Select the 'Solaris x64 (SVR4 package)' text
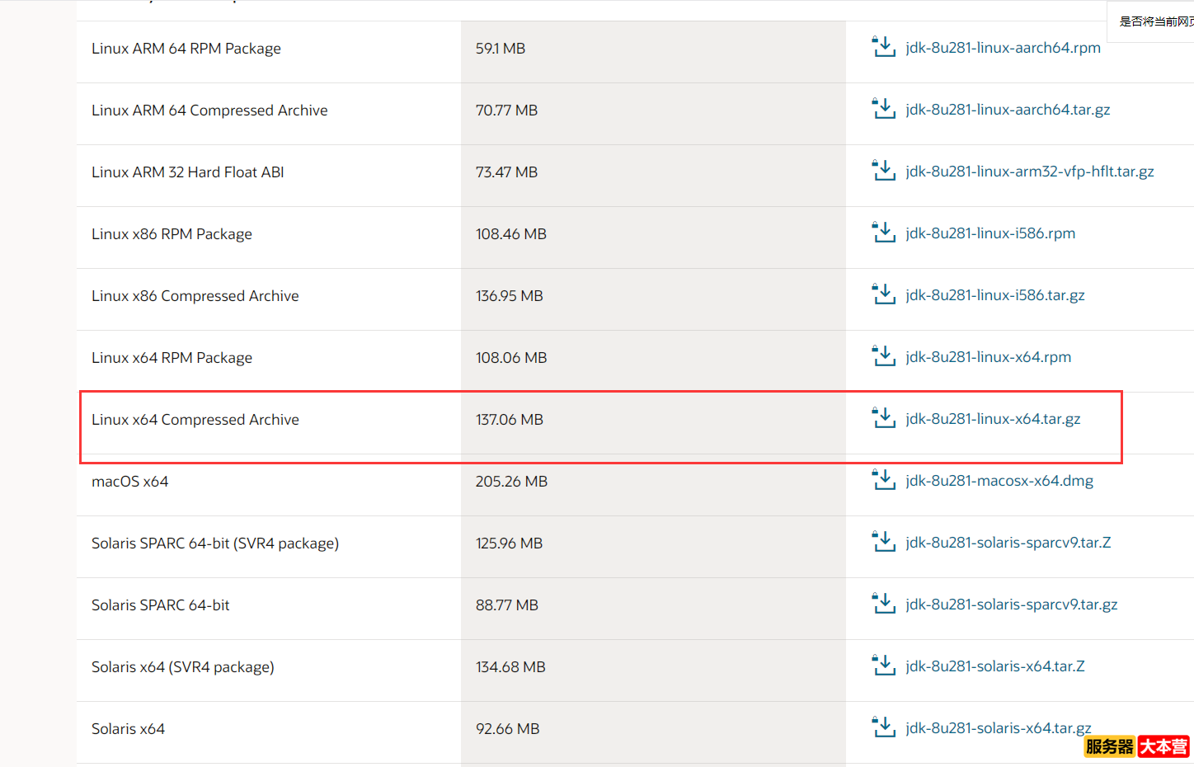This screenshot has width=1194, height=767. [183, 667]
